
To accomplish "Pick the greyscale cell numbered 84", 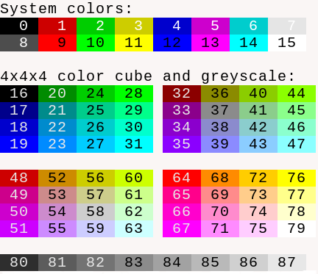I will click(172, 262).
